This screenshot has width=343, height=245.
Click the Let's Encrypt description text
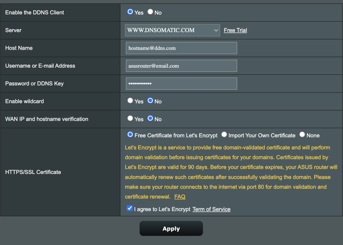(x=231, y=172)
